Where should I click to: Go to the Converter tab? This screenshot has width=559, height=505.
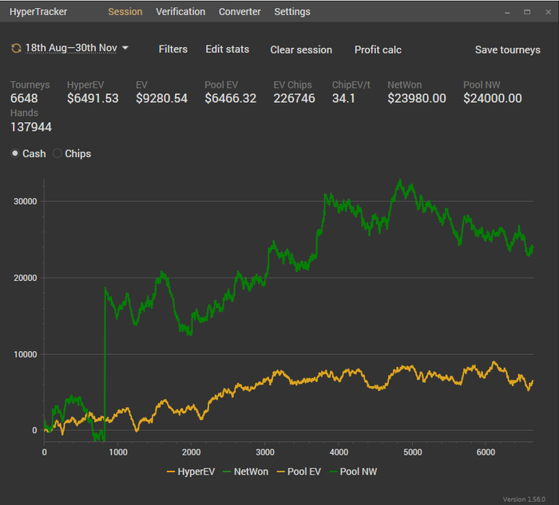[240, 12]
